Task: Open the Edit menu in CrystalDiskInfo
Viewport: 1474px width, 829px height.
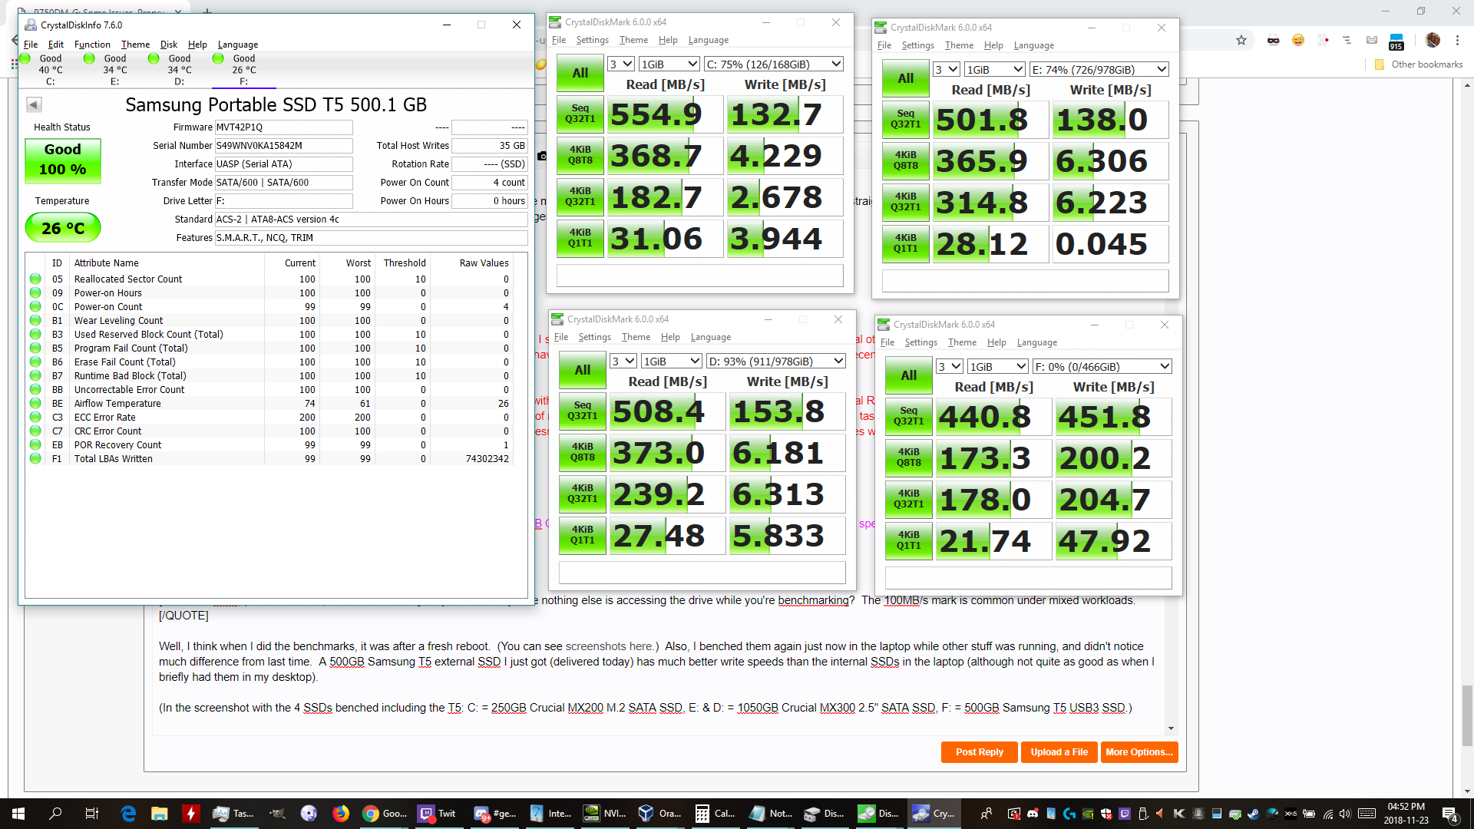Action: (x=56, y=45)
